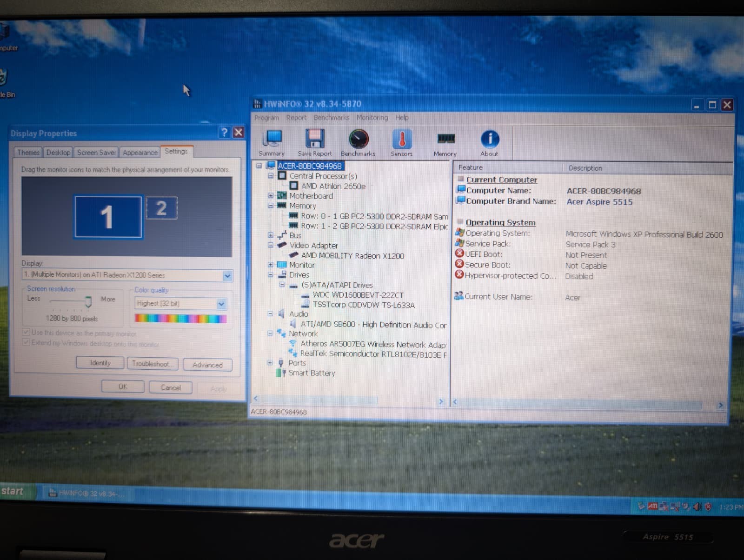This screenshot has width=744, height=560.
Task: Click the Troubleshoot button
Action: click(x=153, y=364)
